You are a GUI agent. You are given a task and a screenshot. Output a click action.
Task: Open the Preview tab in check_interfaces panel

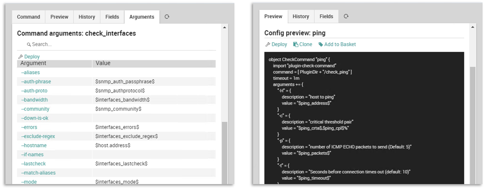click(60, 17)
